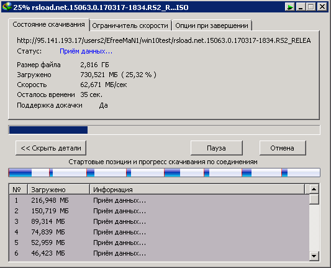
Task: Click the connection list scroll down arrow
Action: [x=314, y=256]
